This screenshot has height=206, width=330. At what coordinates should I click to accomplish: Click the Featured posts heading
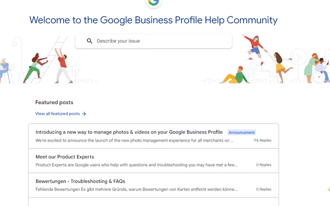54,102
